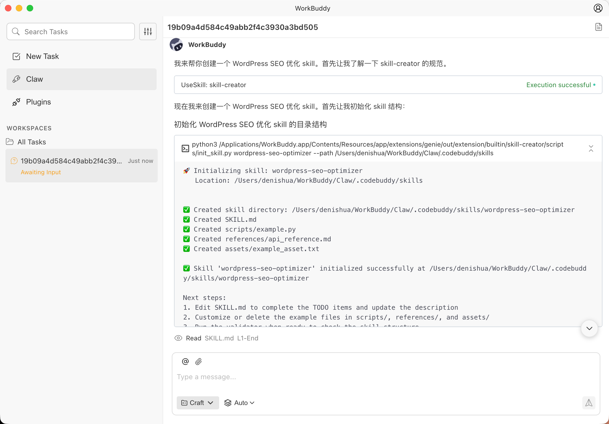The image size is (609, 424).
Task: Click the New Task compose icon
Action: [x=16, y=56]
